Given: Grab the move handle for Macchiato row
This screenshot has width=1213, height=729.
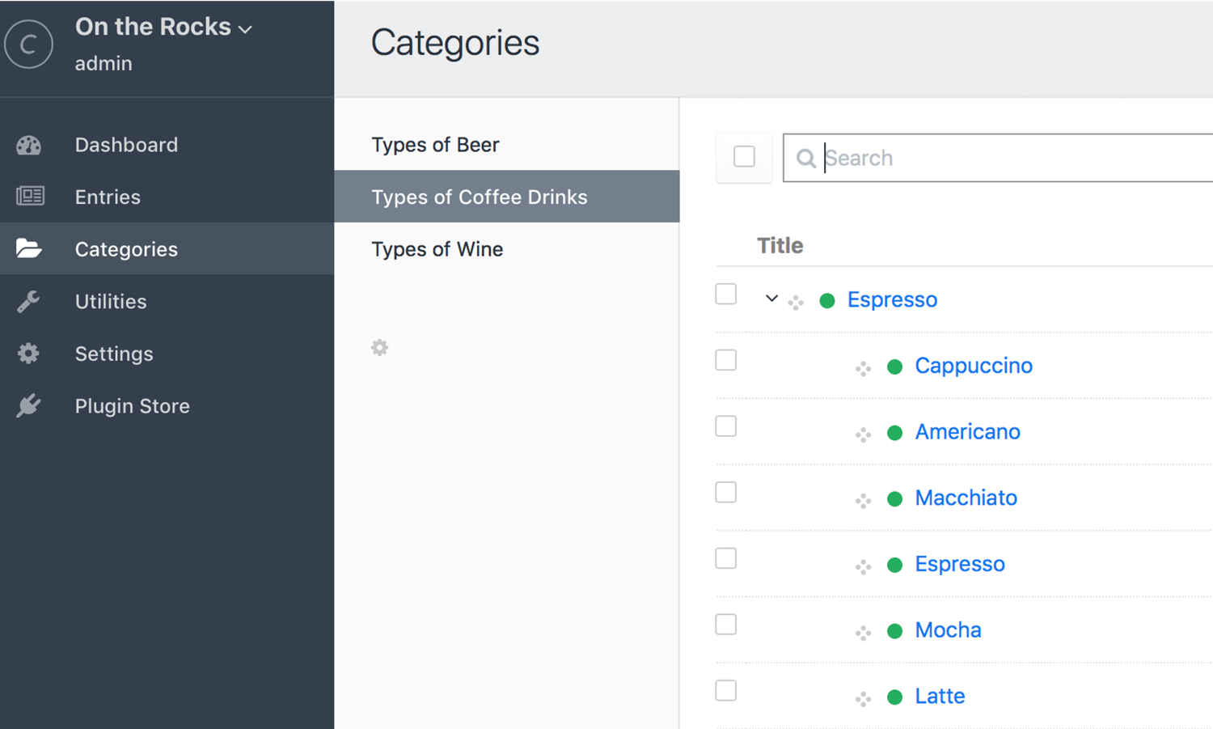Looking at the screenshot, I should [863, 501].
